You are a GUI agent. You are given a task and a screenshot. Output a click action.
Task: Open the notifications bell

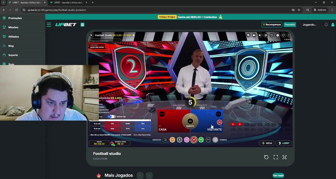[x=326, y=25]
